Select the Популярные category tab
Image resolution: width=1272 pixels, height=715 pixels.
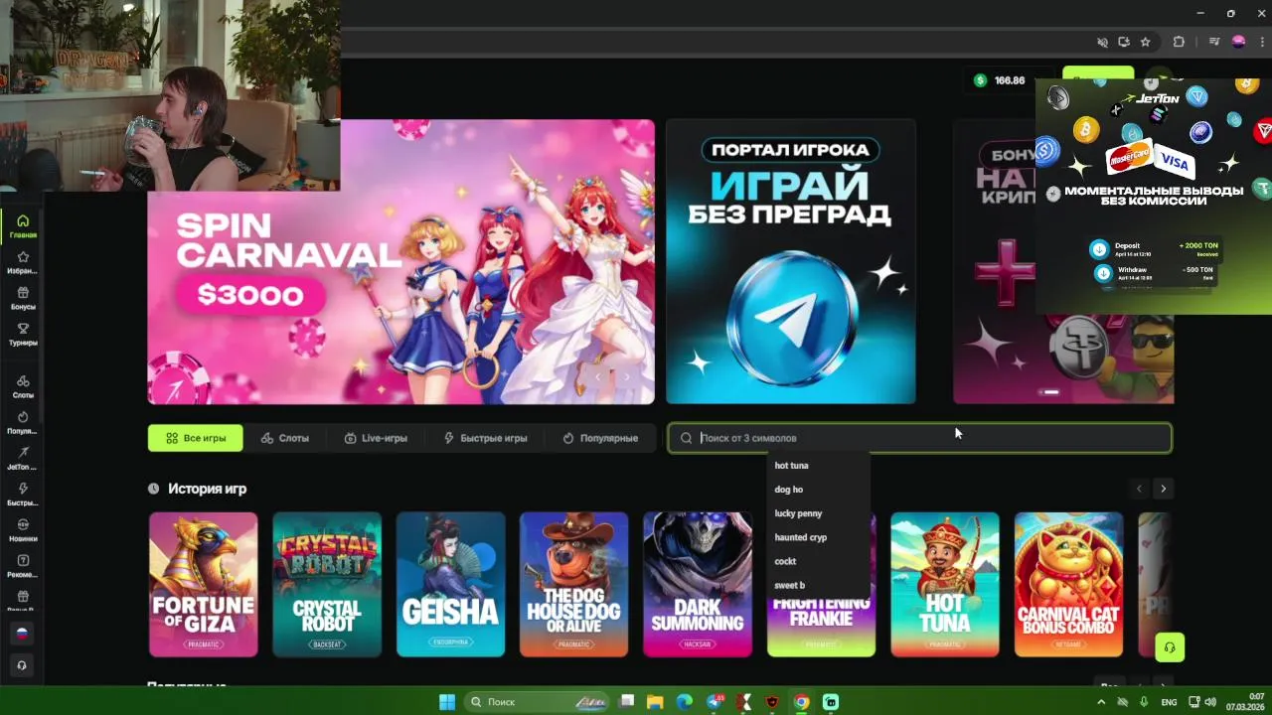click(x=600, y=438)
